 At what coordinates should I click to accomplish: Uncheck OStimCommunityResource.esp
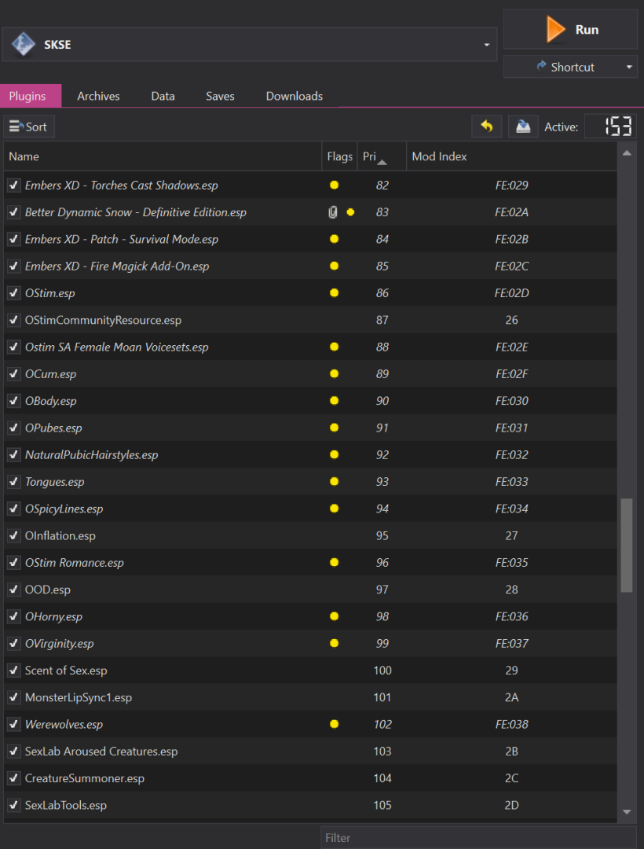[13, 320]
